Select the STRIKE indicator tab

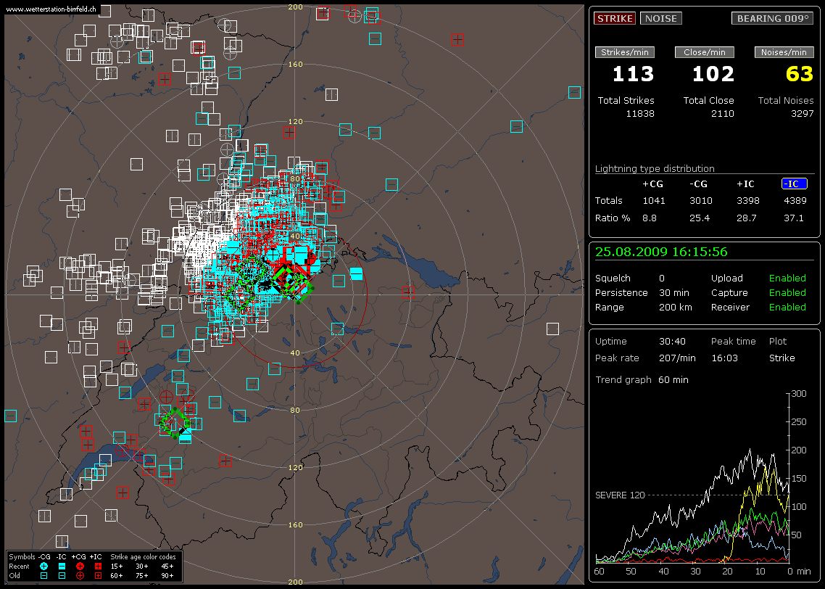point(614,19)
